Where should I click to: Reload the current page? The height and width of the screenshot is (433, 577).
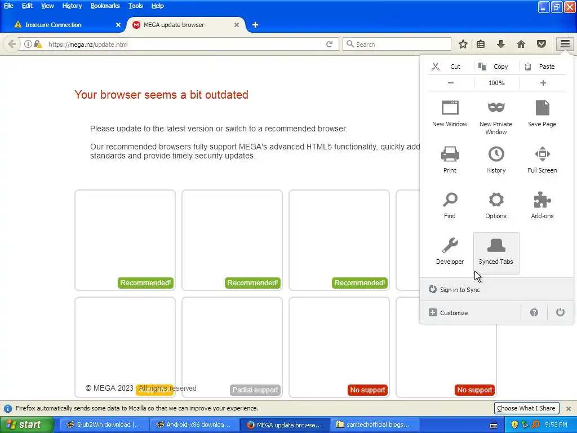(329, 44)
